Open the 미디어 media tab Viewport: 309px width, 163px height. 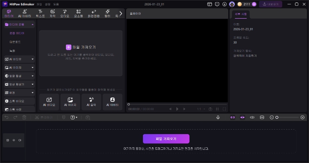[x=9, y=14]
